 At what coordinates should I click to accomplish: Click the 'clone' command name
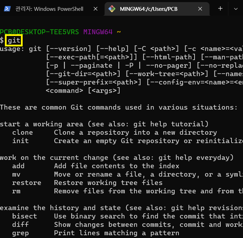click(x=23, y=133)
